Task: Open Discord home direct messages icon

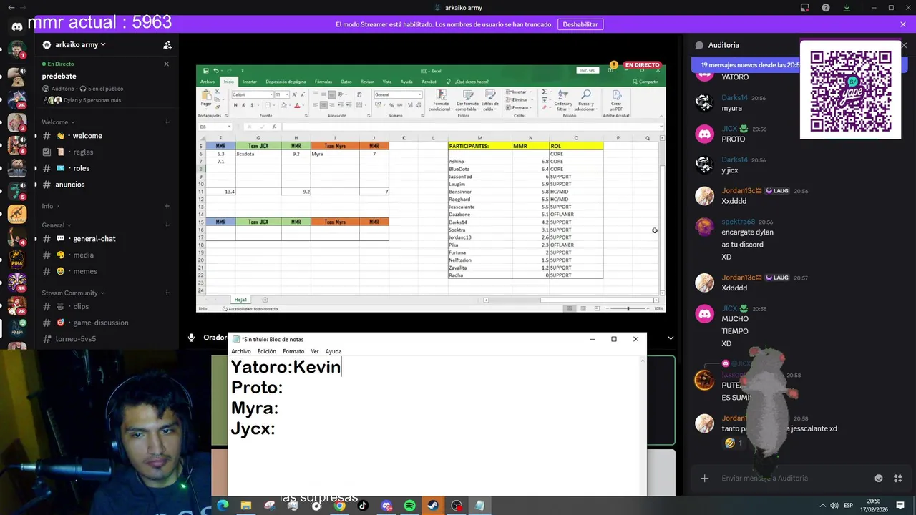Action: (x=17, y=26)
